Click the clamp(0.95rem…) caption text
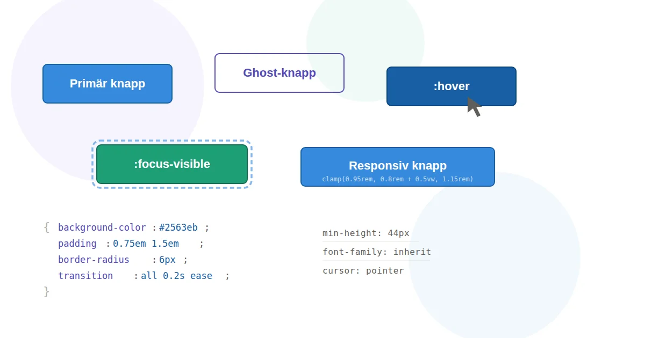This screenshot has width=645, height=338. (398, 179)
